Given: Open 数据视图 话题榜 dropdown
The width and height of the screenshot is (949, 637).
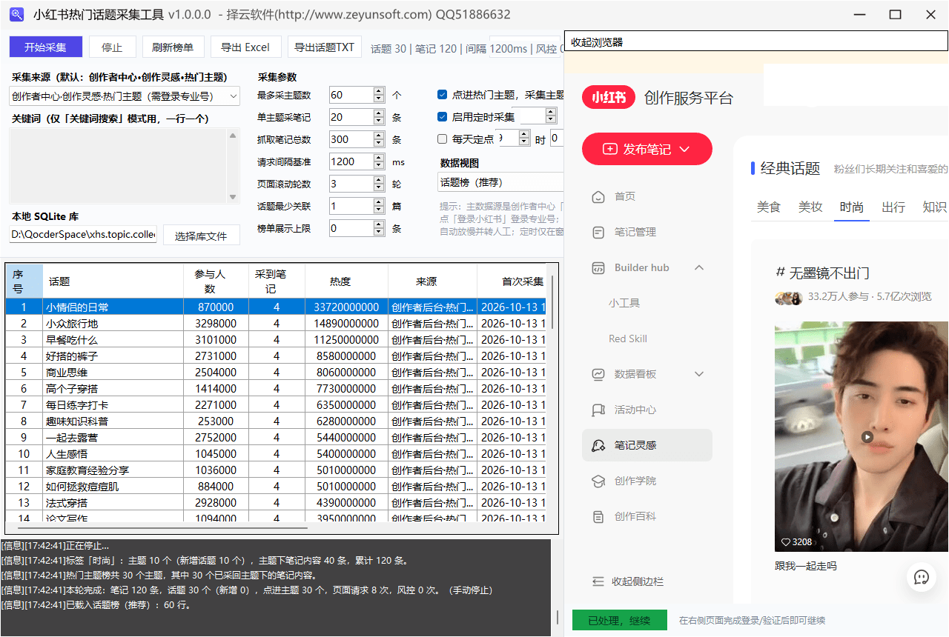Looking at the screenshot, I should [x=500, y=182].
